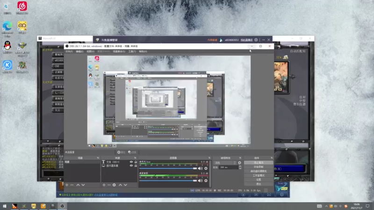The image size is (374, 210).
Task: Move source down arrow in Sources panel
Action: coord(125,185)
